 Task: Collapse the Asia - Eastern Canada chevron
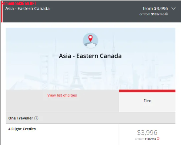click(173, 9)
